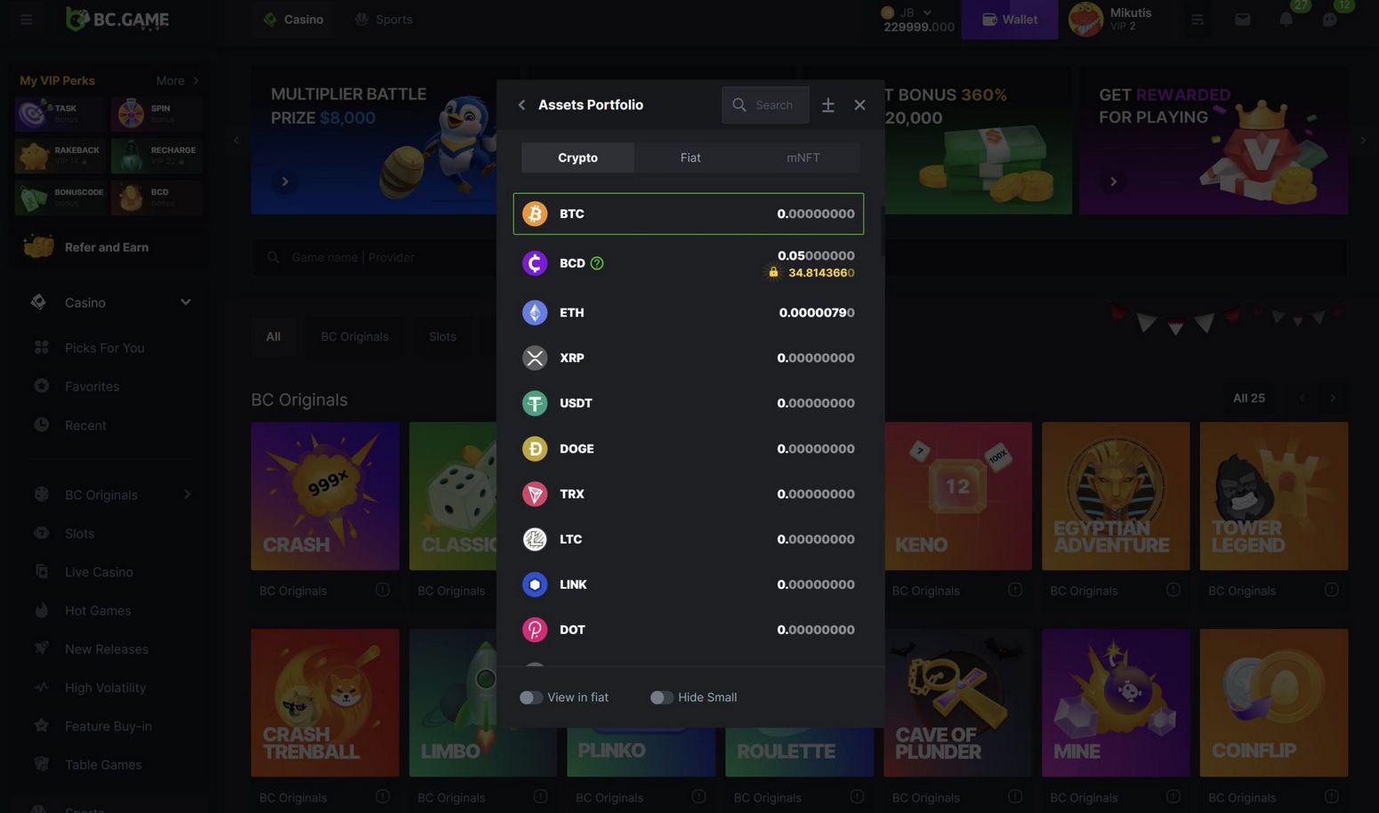Go back from Assets Portfolio panel
The width and height of the screenshot is (1379, 813).
coord(521,105)
